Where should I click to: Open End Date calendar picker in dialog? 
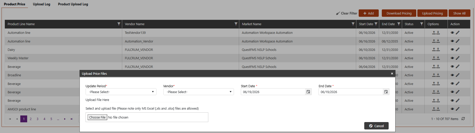pyautogui.click(x=386, y=92)
